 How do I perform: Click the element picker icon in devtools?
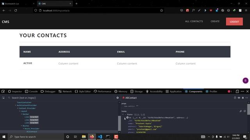[3, 91]
